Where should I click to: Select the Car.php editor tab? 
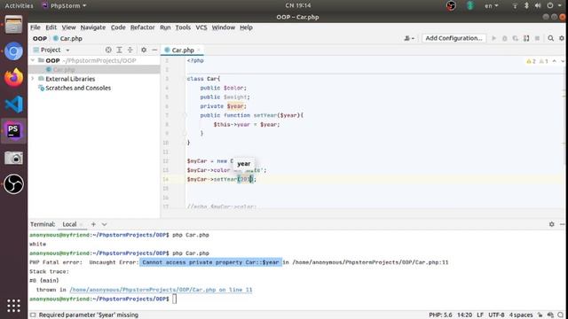[x=183, y=50]
